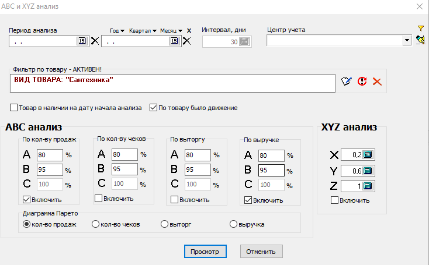Expand the 'Месяц' period dropdown
This screenshot has width=429, height=265.
pyautogui.click(x=172, y=30)
